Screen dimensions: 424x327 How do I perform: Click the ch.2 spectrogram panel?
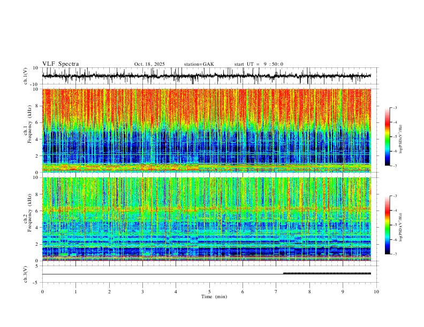[207, 219]
